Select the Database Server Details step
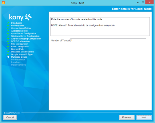Image resolution: width=155 pixels, height=123 pixels. [22, 52]
